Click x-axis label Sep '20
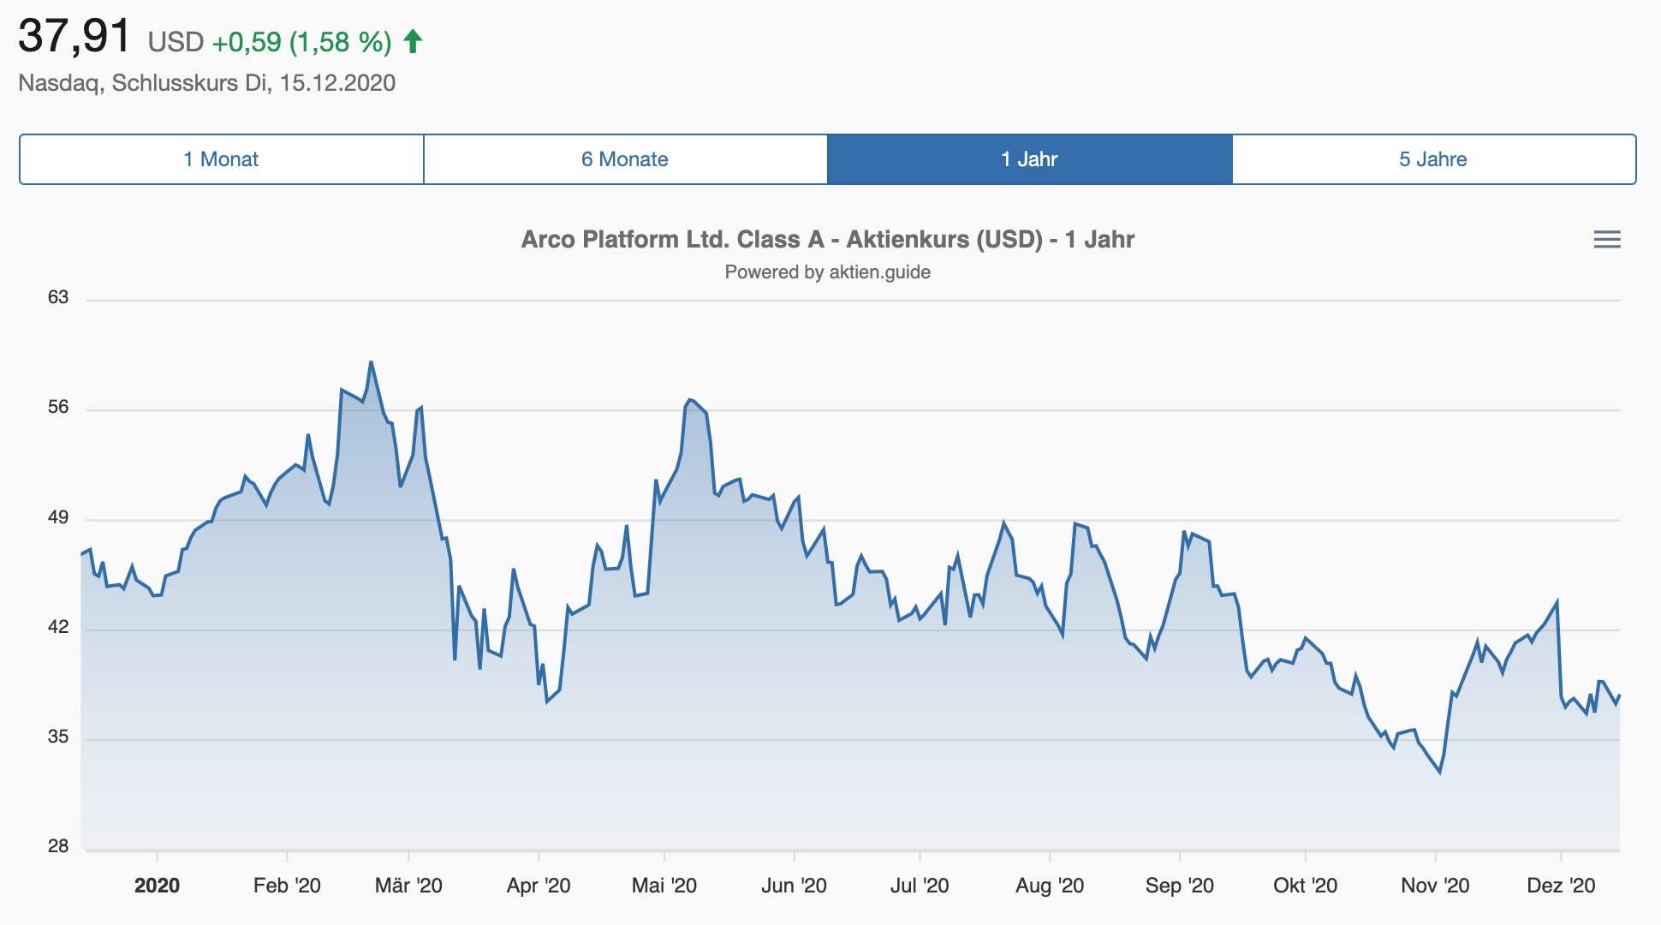Viewport: 1661px width, 925px height. [1180, 886]
